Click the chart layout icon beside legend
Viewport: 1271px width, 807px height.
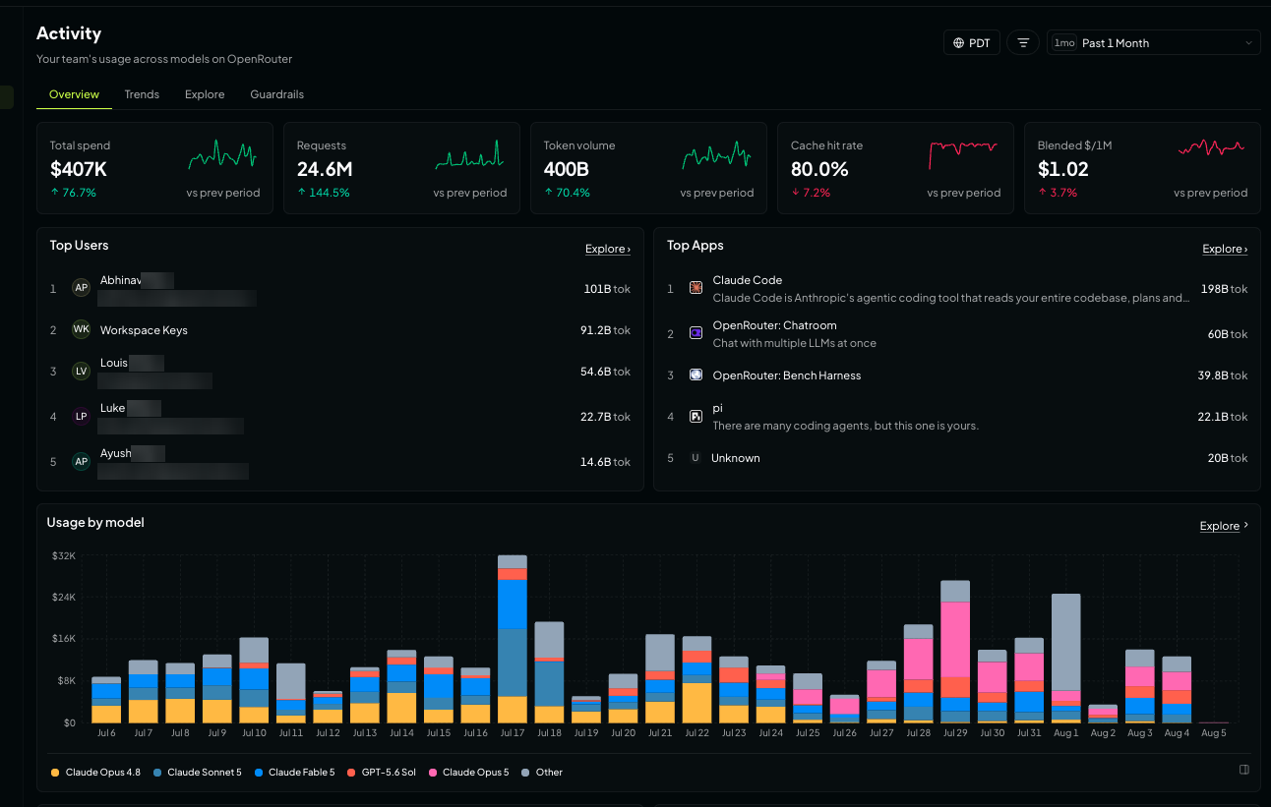point(1244,770)
